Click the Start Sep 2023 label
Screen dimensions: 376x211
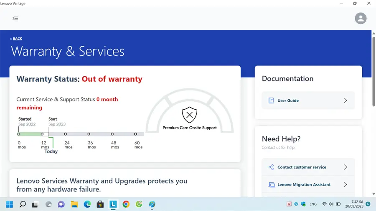pyautogui.click(x=57, y=121)
